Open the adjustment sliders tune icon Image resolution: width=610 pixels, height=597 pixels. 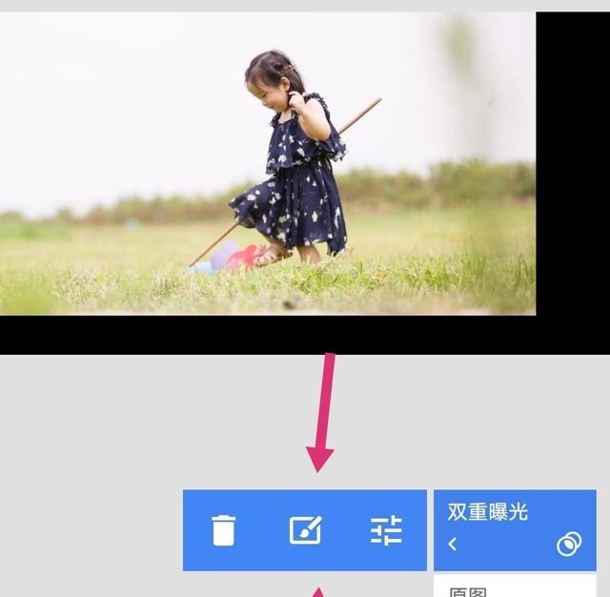coord(386,530)
